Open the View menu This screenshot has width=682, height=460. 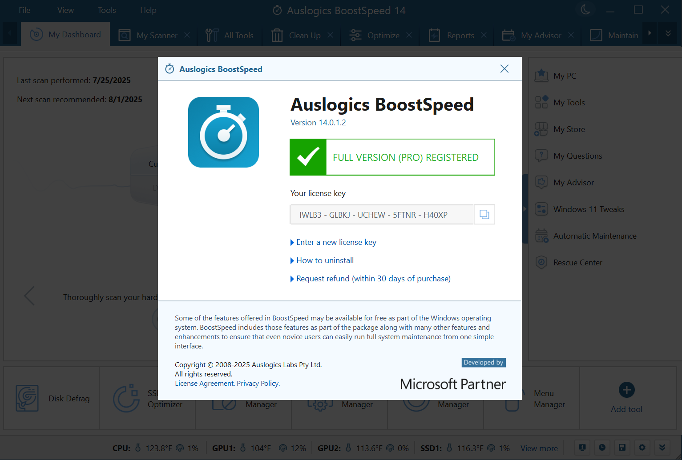tap(65, 10)
